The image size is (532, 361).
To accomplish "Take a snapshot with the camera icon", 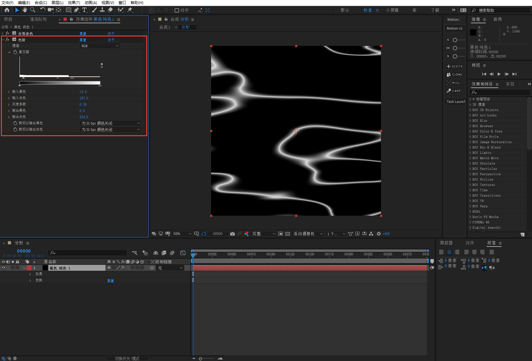I will (x=232, y=234).
